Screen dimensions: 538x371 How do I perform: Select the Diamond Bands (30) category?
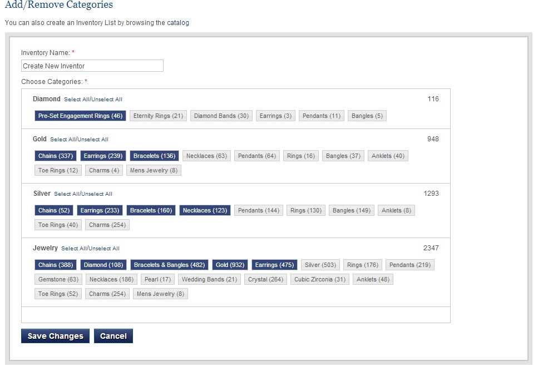point(221,116)
